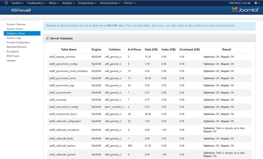Open Blacklist/Whitelist page
The width and height of the screenshot is (263, 159).
coord(16,47)
